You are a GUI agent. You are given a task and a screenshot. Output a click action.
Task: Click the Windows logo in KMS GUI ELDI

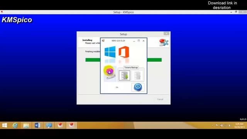(110, 52)
